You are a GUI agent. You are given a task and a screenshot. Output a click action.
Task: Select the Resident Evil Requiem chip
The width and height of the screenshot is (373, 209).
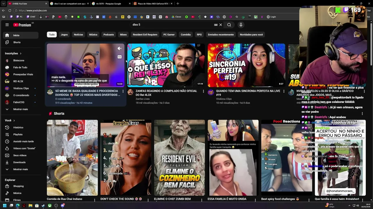145,35
